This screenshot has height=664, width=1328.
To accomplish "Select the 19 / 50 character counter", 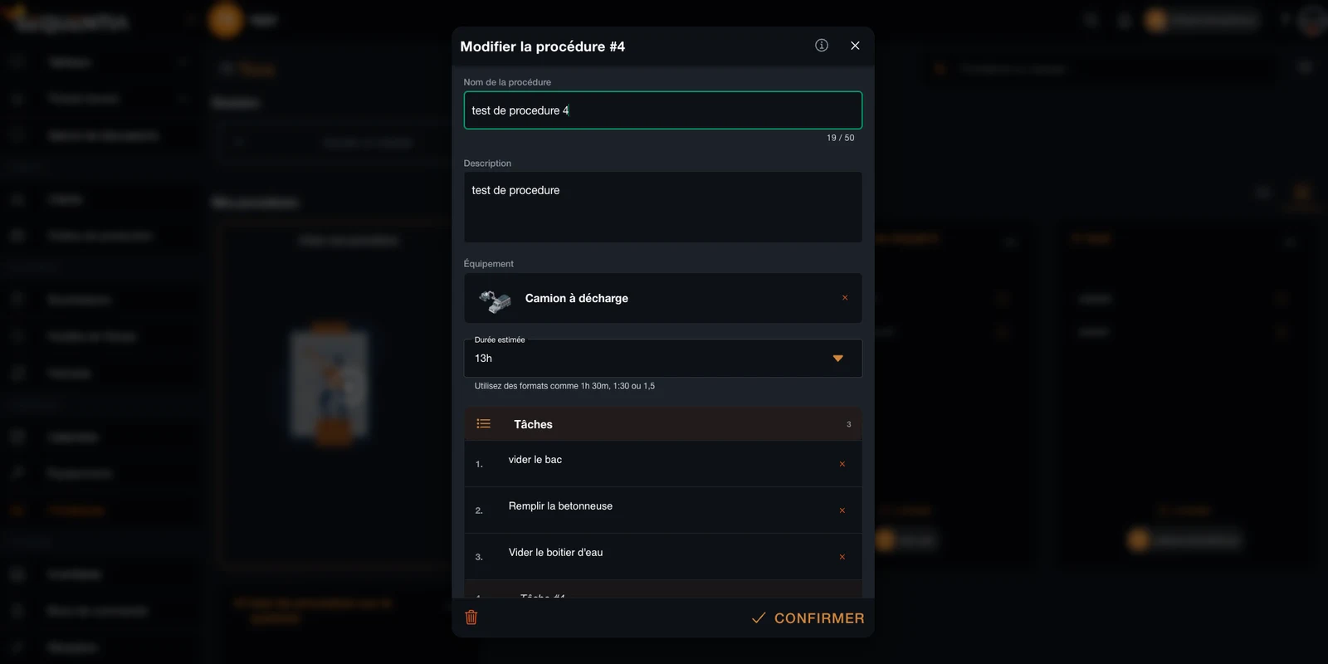I will [x=840, y=138].
